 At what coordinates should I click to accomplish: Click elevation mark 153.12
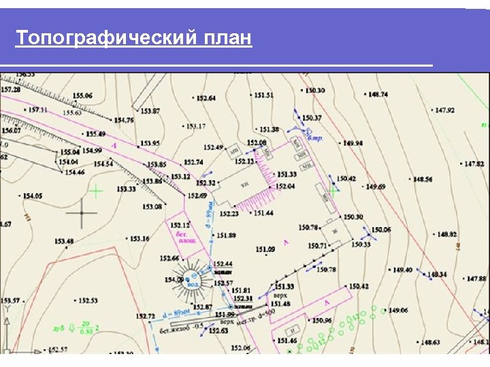point(180,177)
